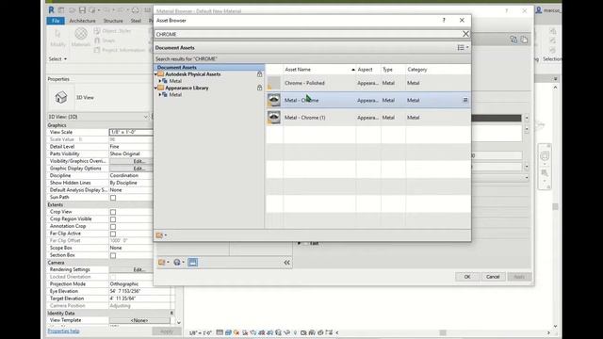Toggle the asset browser button in Material Browser
Viewport: 603px width, 339px height.
click(x=192, y=263)
